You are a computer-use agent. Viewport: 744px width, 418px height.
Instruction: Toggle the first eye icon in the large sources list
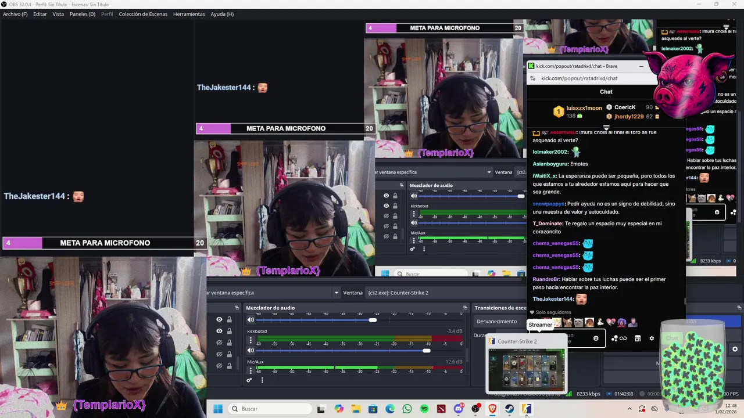pos(219,319)
